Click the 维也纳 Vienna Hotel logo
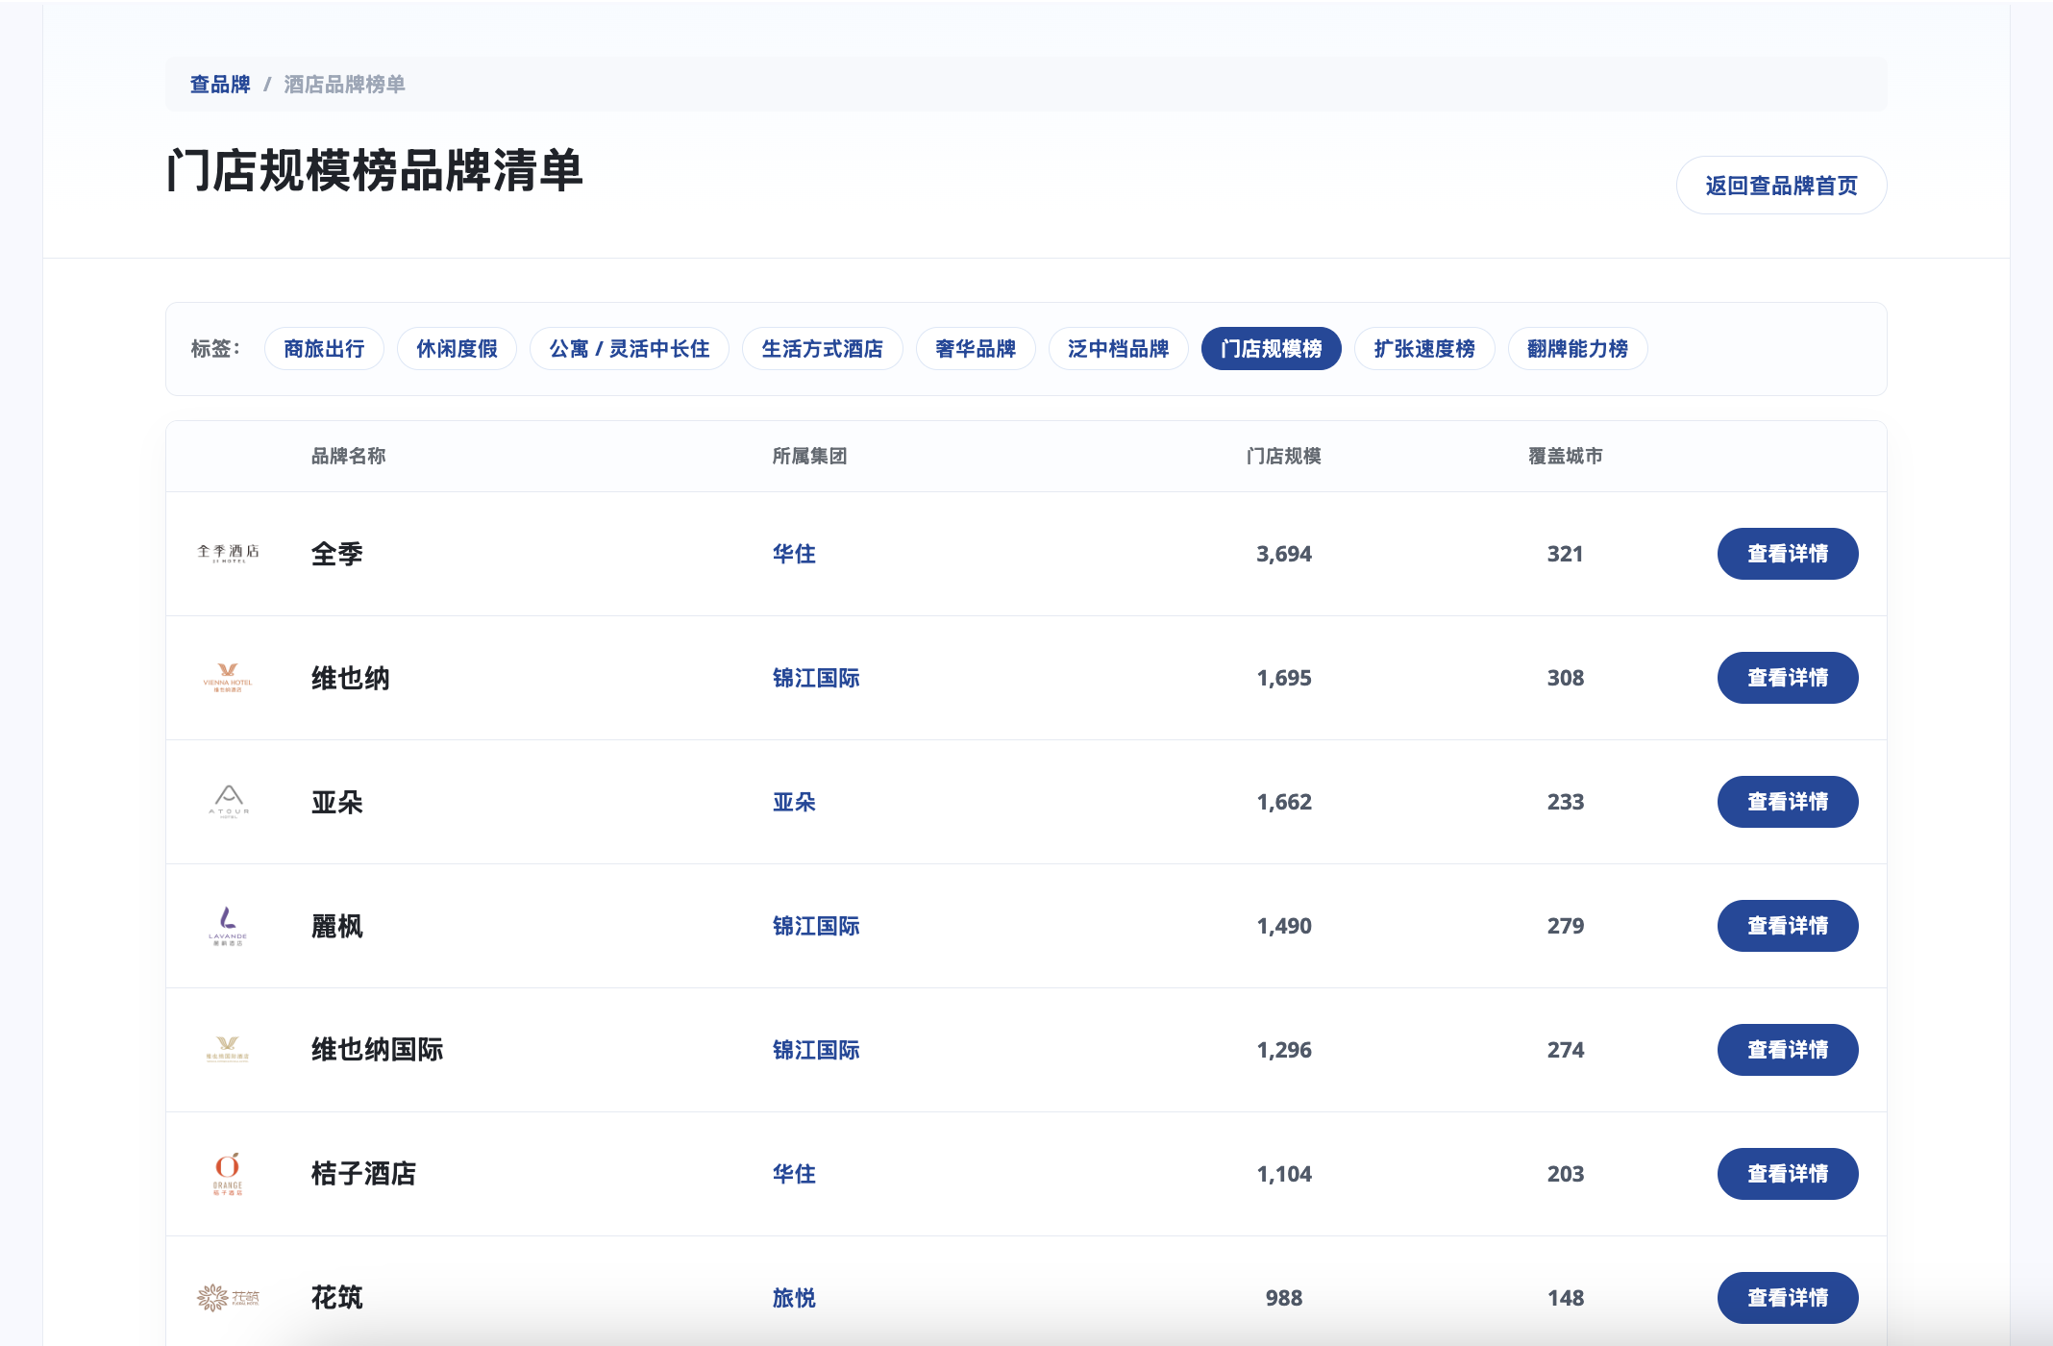The width and height of the screenshot is (2053, 1346). click(228, 678)
